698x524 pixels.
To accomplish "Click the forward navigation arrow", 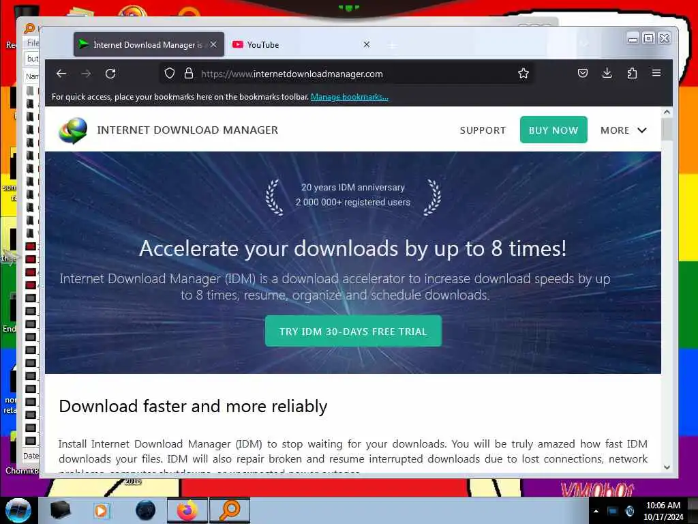I will pyautogui.click(x=86, y=74).
